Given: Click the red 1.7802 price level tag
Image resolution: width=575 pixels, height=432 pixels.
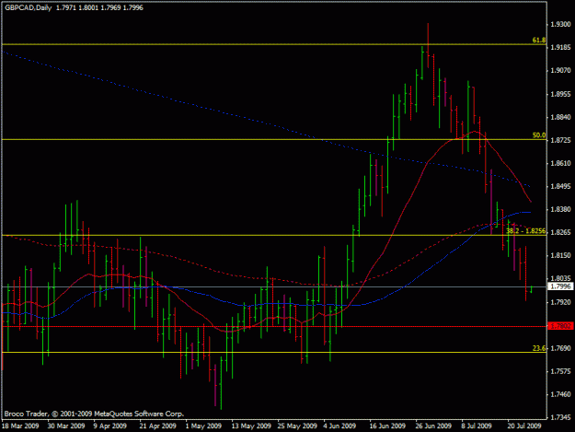Looking at the screenshot, I should pyautogui.click(x=560, y=326).
